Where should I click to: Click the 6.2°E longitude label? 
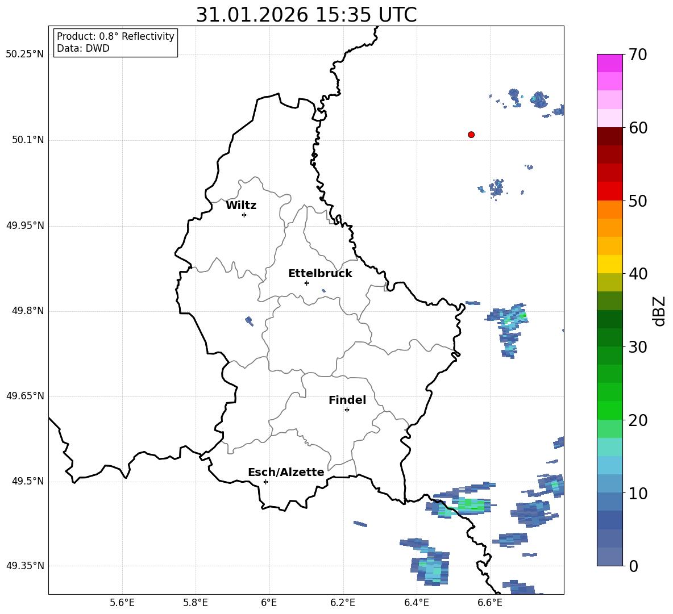pos(343,603)
